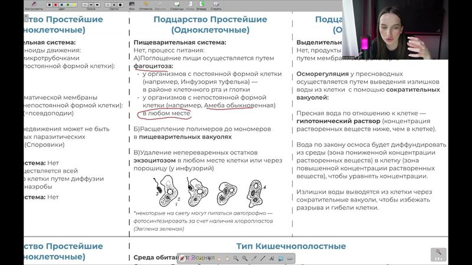Click the сократительных вакуолей bold text
The width and height of the screenshot is (472, 265).
tap(368, 94)
